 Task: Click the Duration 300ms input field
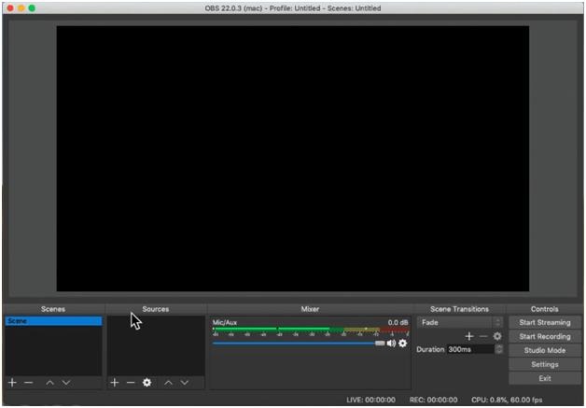tap(471, 349)
